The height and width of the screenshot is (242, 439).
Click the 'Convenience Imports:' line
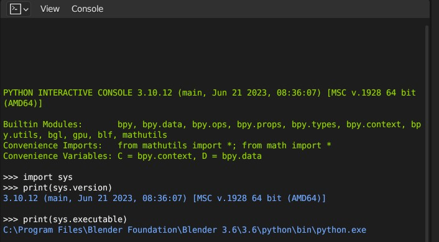click(x=167, y=146)
